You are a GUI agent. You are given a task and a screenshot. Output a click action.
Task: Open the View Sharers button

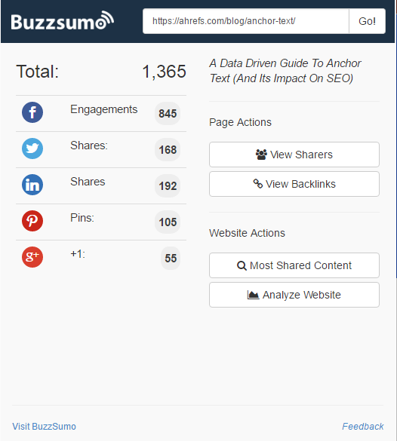294,155
